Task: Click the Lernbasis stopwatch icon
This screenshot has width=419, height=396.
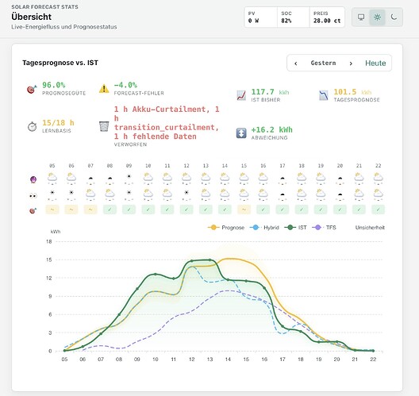Action: (x=32, y=126)
